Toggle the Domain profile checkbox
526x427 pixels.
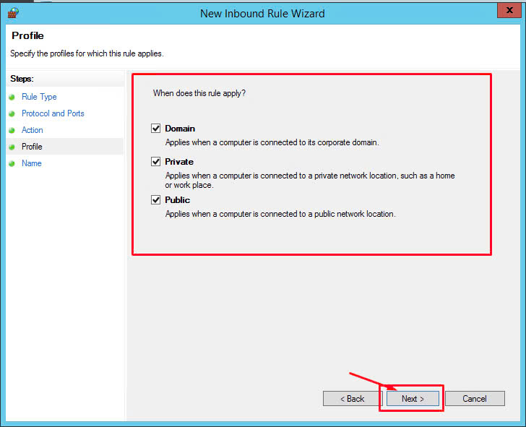pos(155,129)
